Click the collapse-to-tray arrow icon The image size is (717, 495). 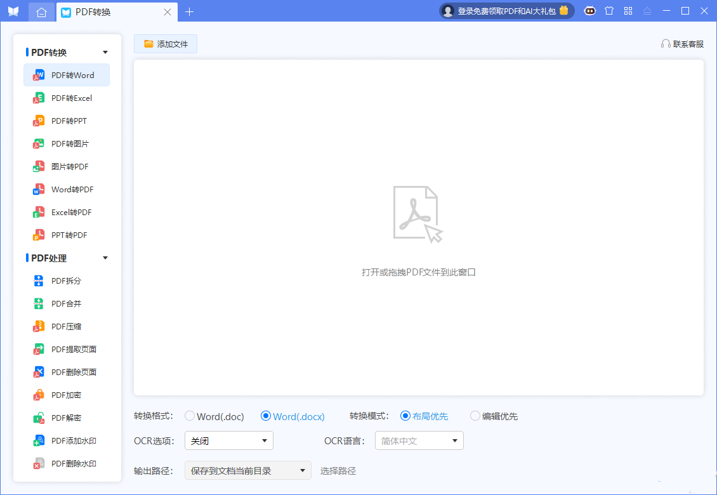click(647, 11)
